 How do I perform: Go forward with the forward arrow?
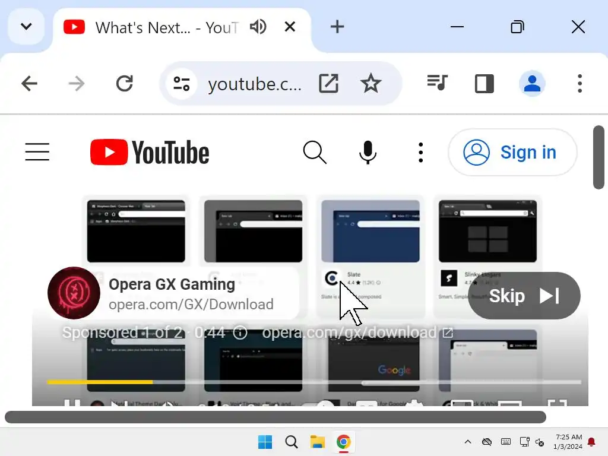pos(77,83)
